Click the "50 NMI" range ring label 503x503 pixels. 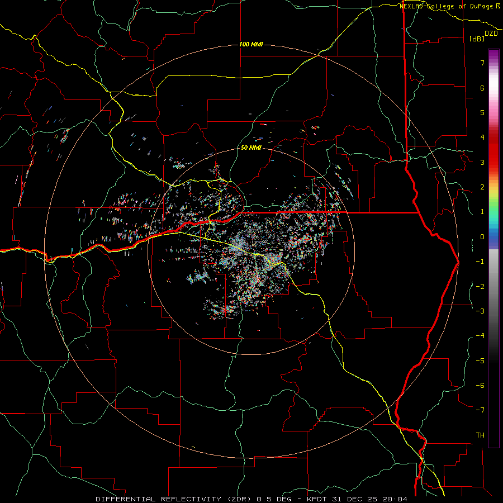coord(251,148)
